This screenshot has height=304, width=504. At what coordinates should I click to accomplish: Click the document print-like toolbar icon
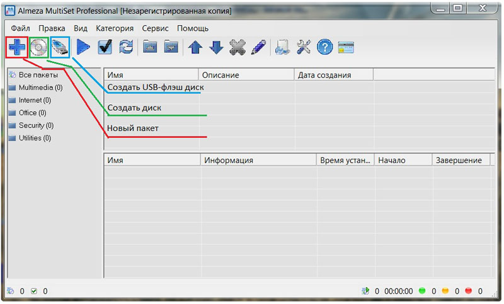coord(282,47)
